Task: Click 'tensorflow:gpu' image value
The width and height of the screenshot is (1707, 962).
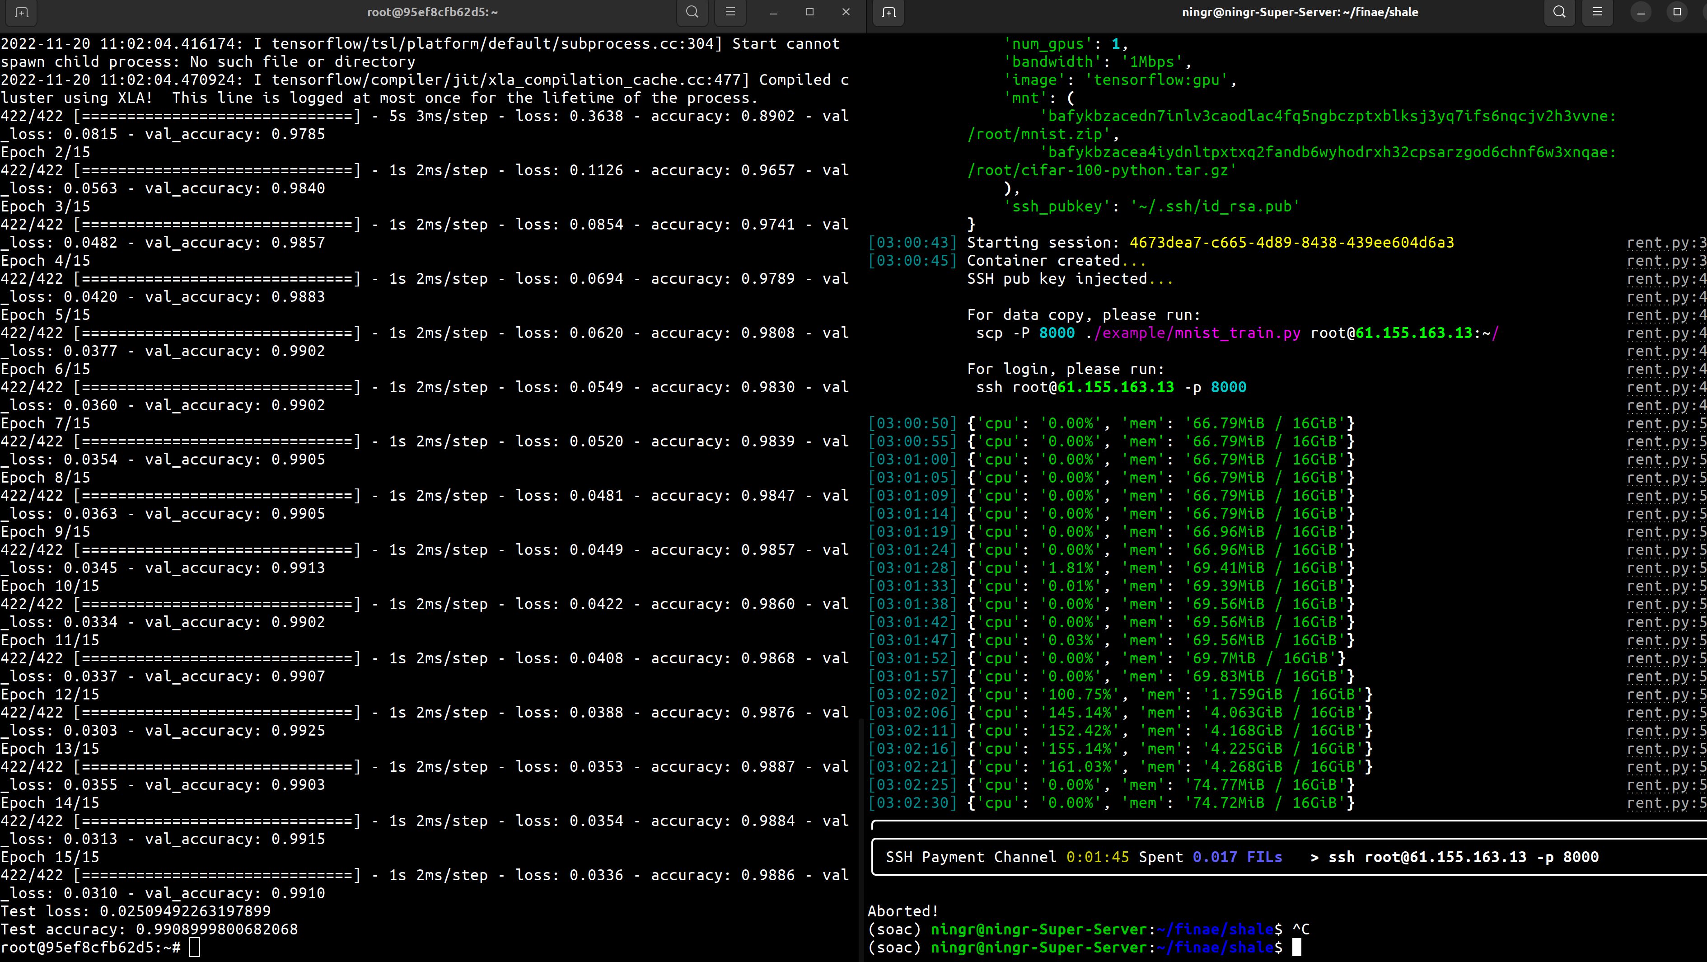Action: tap(1156, 80)
